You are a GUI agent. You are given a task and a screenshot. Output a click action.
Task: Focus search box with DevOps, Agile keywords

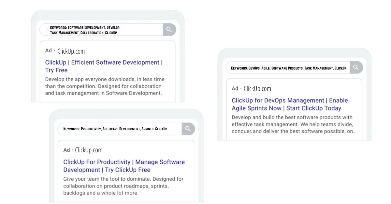[288, 68]
